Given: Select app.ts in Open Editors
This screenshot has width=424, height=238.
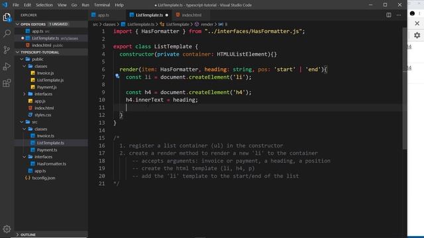Looking at the screenshot, I should pyautogui.click(x=52, y=31).
